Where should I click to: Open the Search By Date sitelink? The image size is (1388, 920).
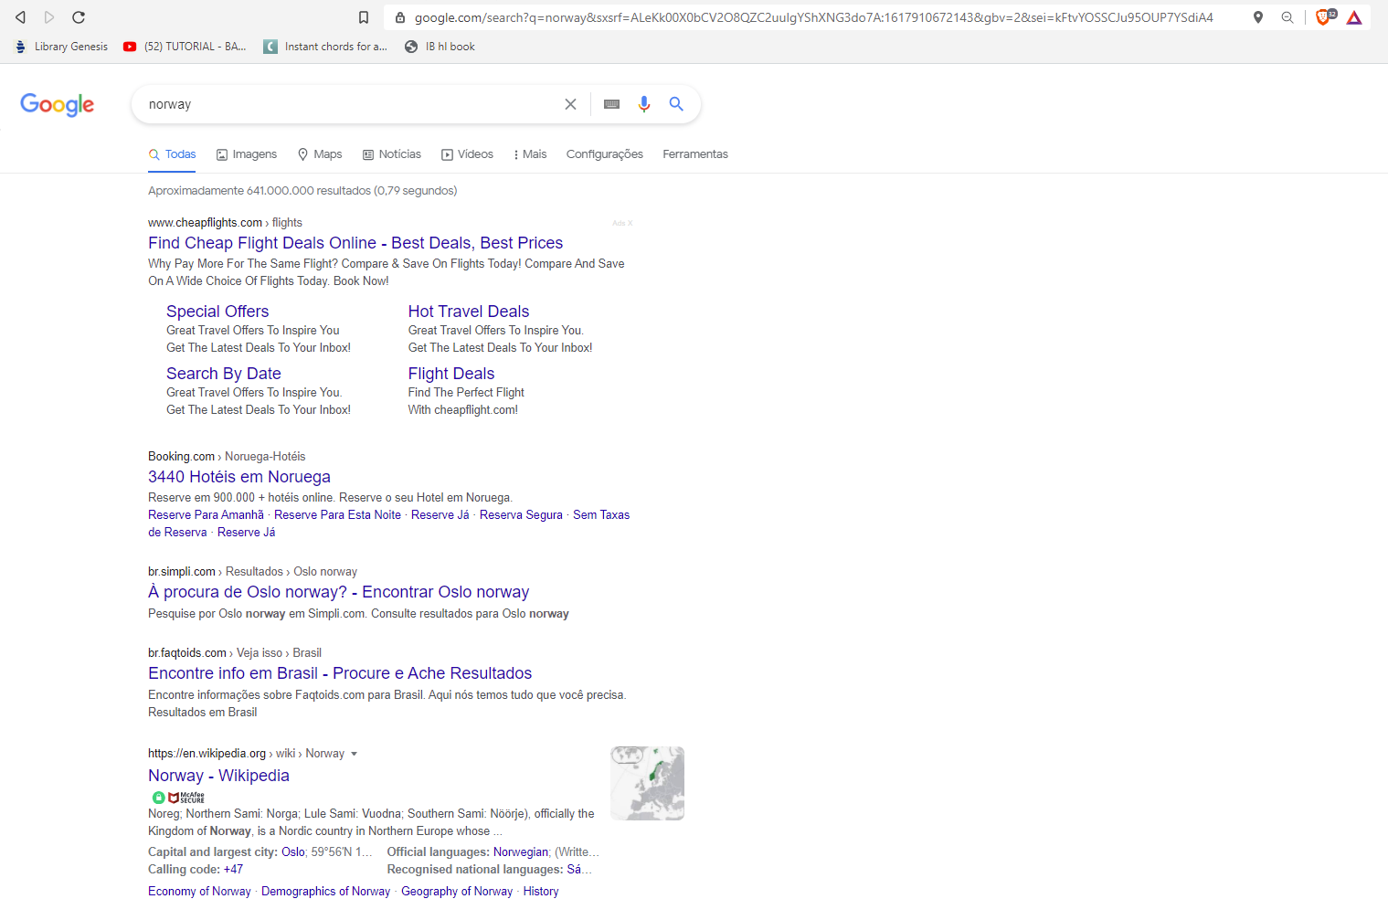click(x=224, y=374)
